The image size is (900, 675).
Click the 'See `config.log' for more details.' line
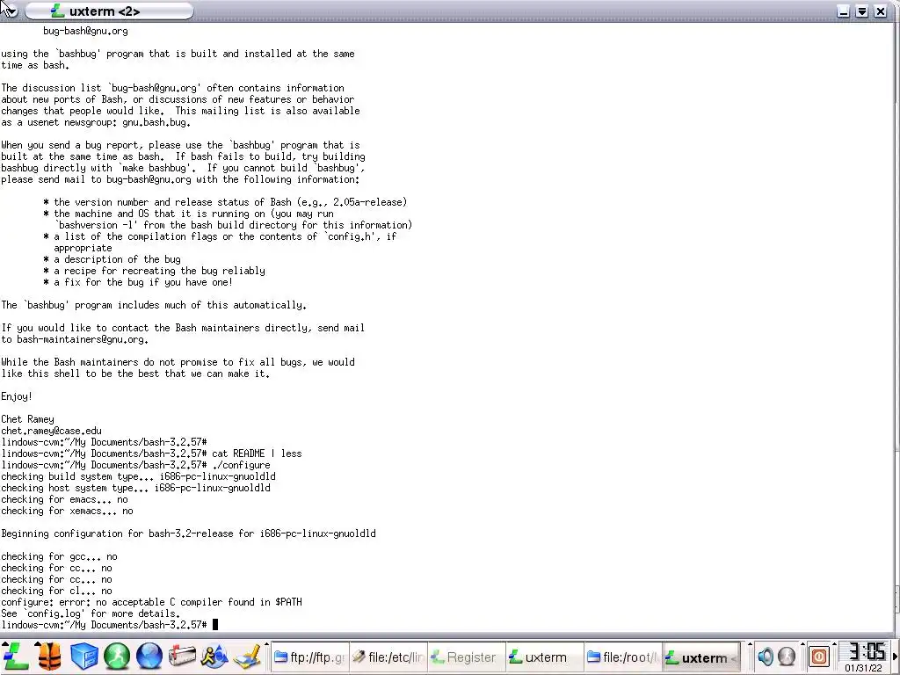click(91, 613)
